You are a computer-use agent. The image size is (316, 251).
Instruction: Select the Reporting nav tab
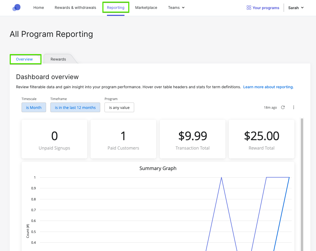coord(116,8)
